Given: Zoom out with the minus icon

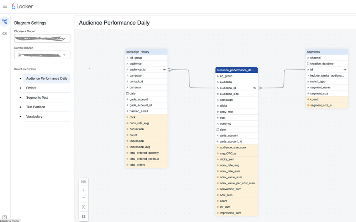Looking at the screenshot, I should 83,198.
